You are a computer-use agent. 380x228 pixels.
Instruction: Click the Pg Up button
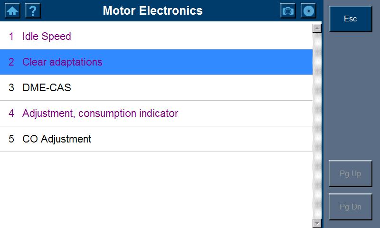tap(351, 174)
